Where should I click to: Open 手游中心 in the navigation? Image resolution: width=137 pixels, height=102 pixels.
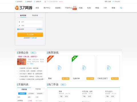[68, 8]
